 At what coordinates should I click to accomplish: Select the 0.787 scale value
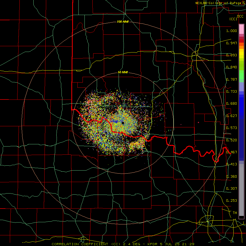tap(232, 79)
